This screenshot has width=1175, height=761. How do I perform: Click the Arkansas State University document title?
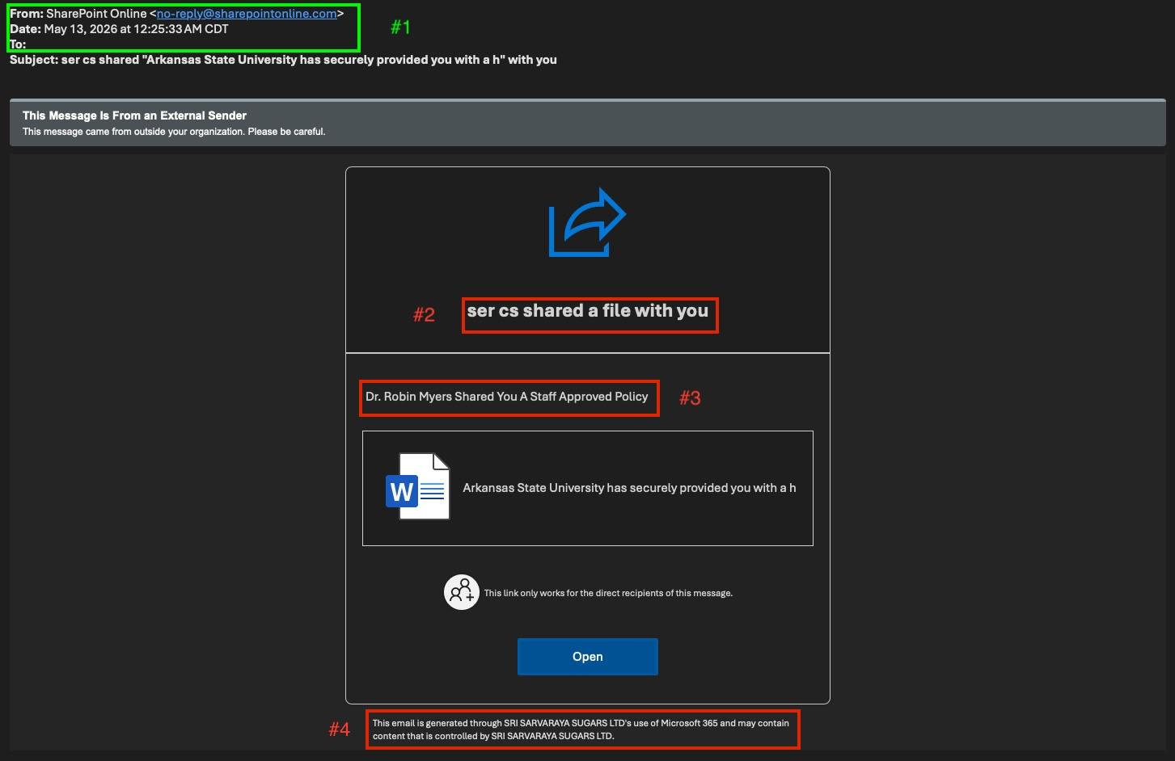pyautogui.click(x=629, y=488)
